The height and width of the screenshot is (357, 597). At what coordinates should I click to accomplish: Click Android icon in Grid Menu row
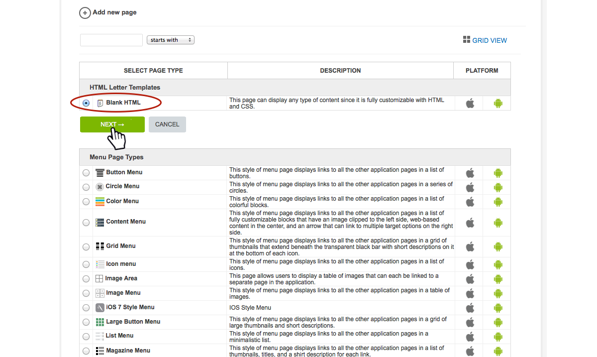498,246
